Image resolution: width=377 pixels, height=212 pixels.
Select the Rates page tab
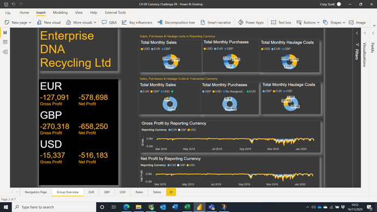coord(139,192)
